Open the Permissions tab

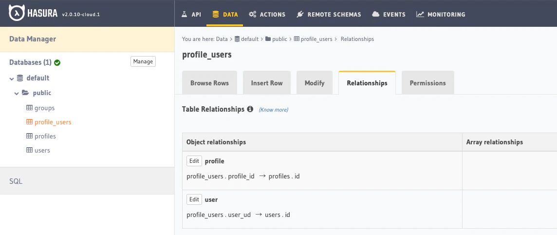[x=427, y=83]
